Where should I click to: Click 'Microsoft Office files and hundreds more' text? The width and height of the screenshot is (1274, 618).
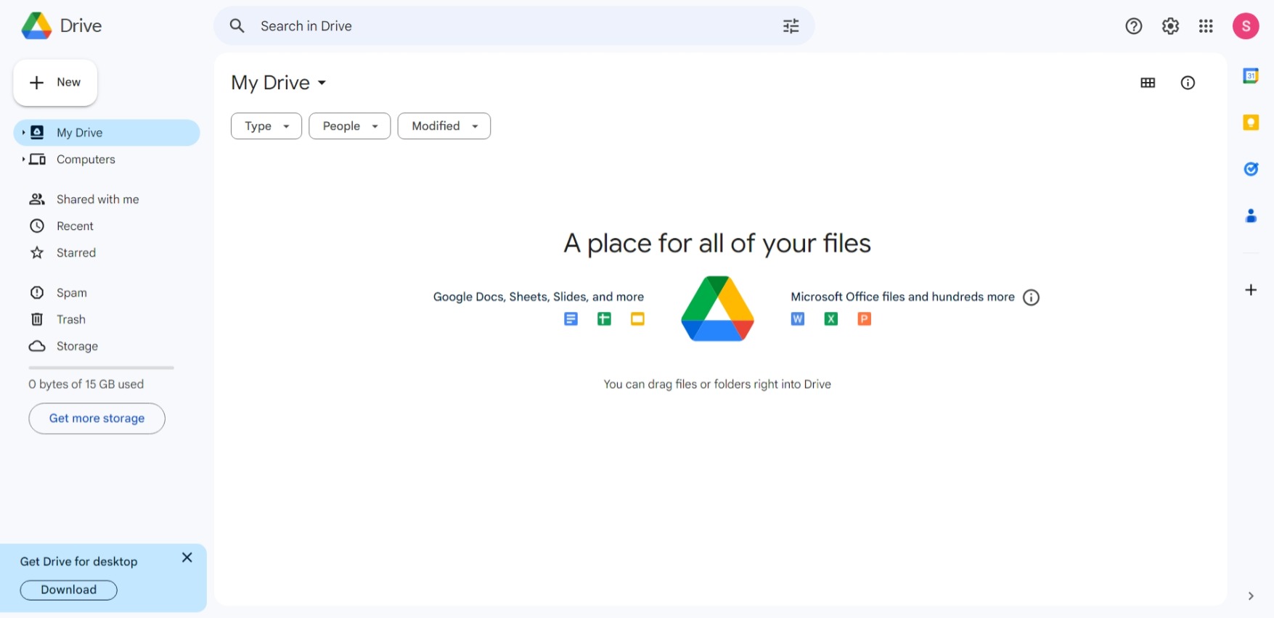[x=902, y=297]
